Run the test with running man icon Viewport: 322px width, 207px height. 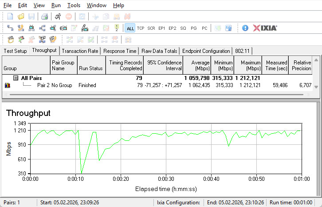[58, 16]
